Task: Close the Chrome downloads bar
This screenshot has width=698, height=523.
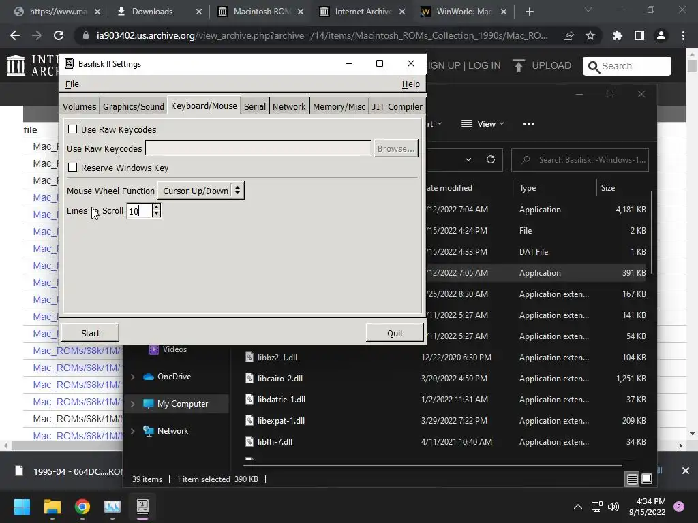Action: coord(686,471)
